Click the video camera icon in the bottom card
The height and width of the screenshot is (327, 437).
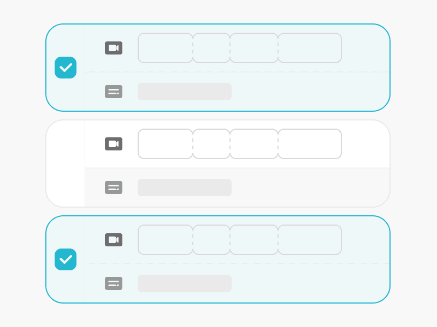tap(114, 240)
